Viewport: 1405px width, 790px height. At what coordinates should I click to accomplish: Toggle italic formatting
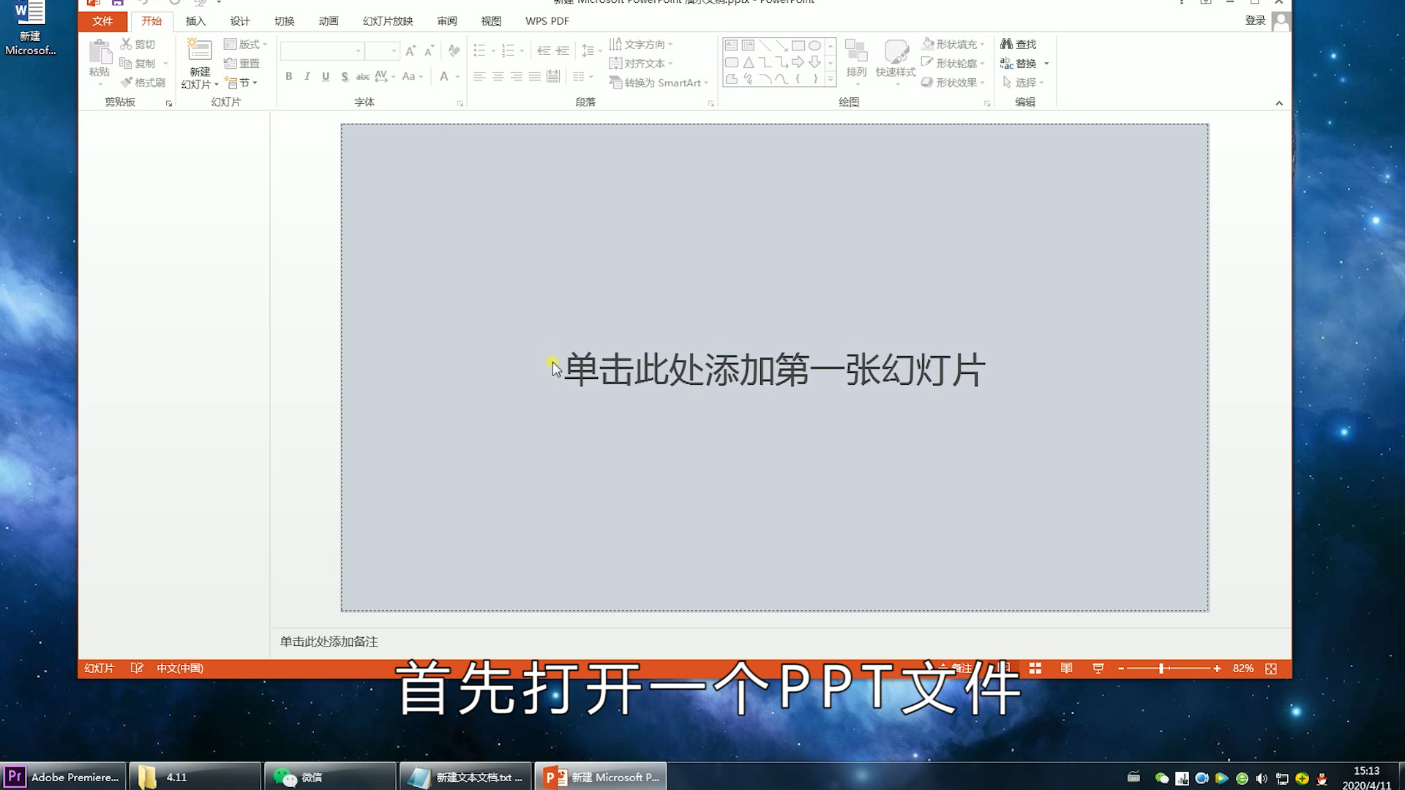307,76
